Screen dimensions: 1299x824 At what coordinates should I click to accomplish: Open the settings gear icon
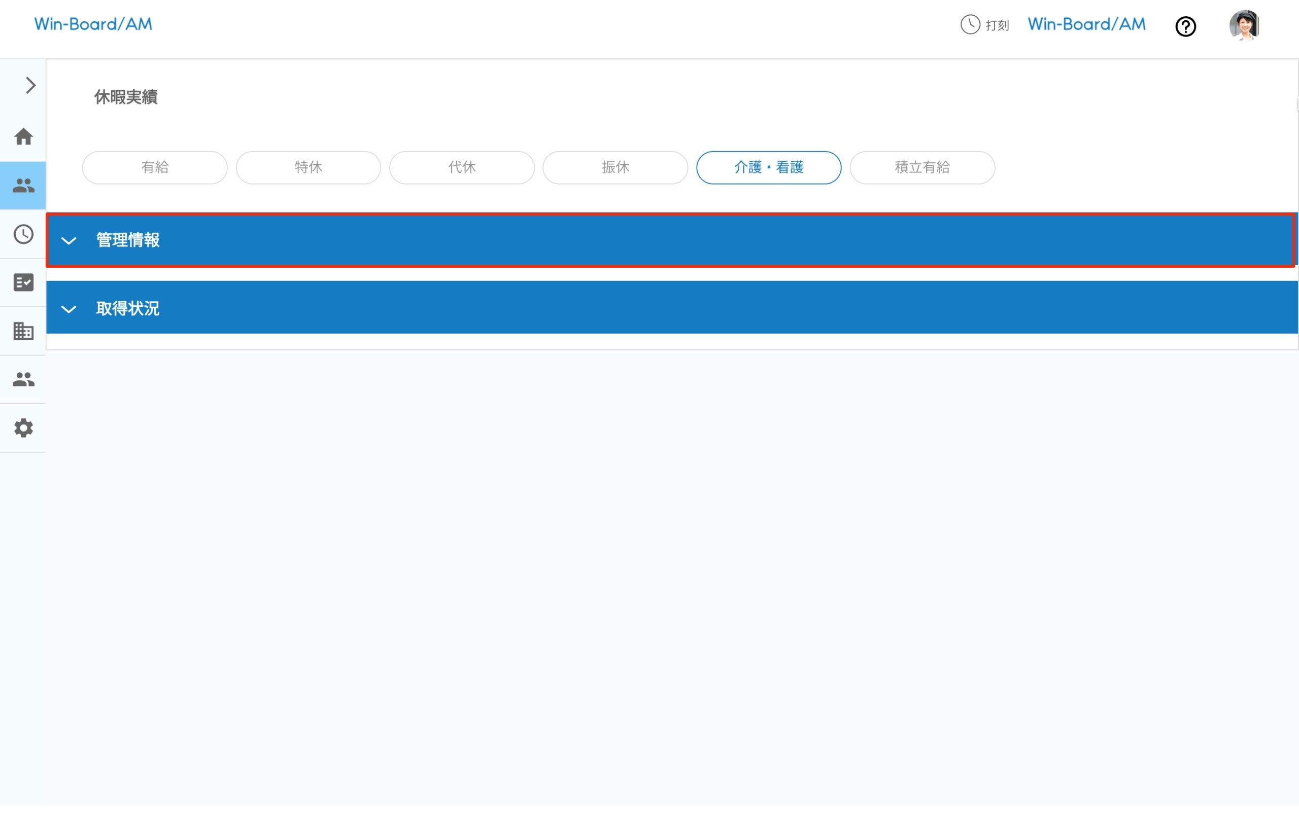(23, 428)
